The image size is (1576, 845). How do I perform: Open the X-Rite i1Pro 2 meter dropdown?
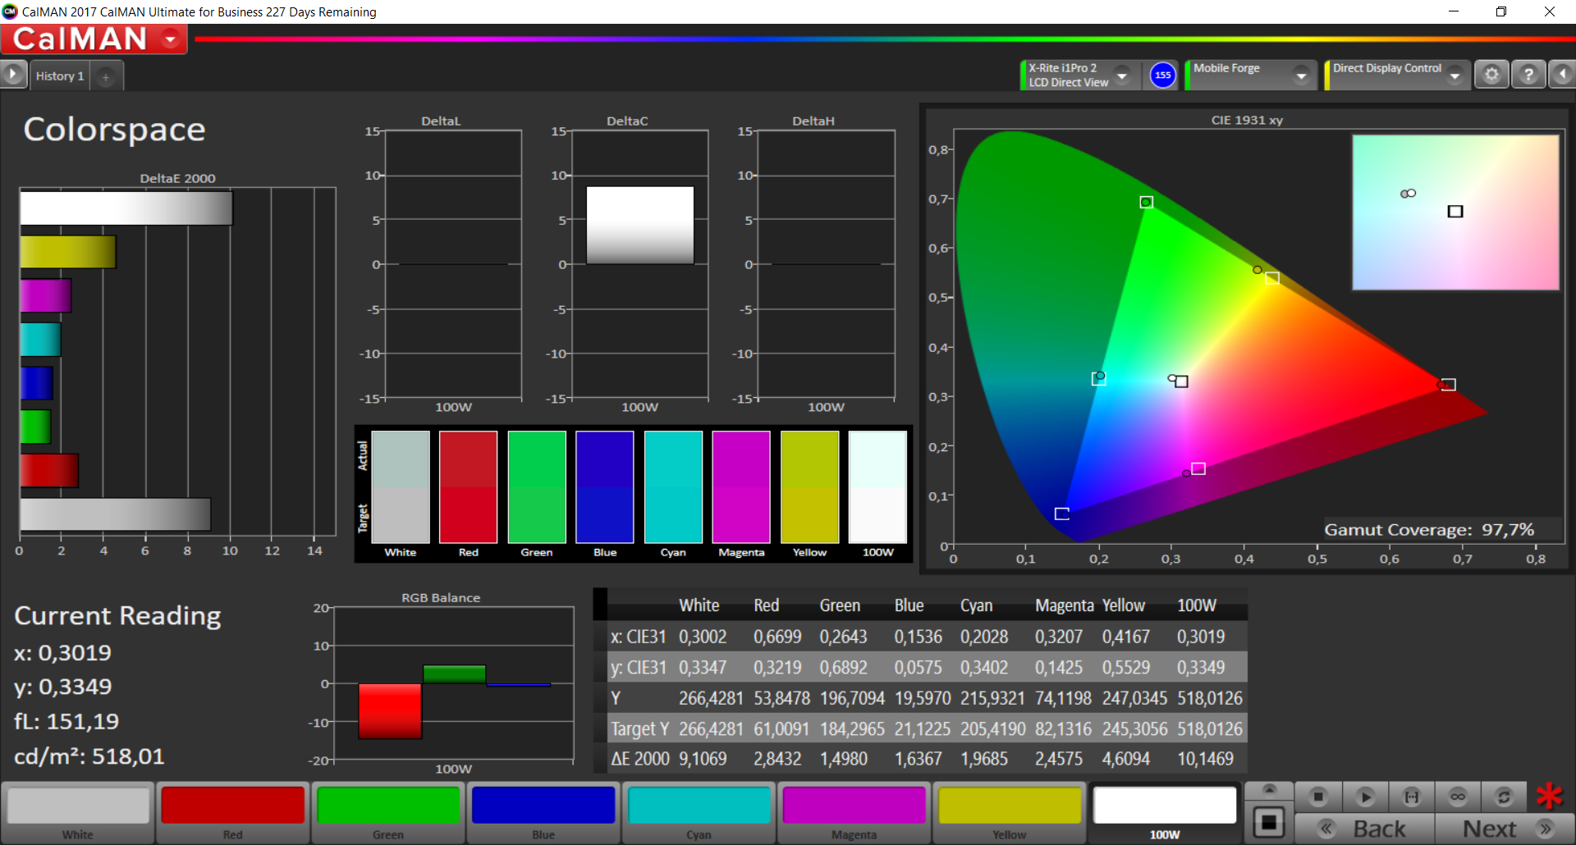1122,75
